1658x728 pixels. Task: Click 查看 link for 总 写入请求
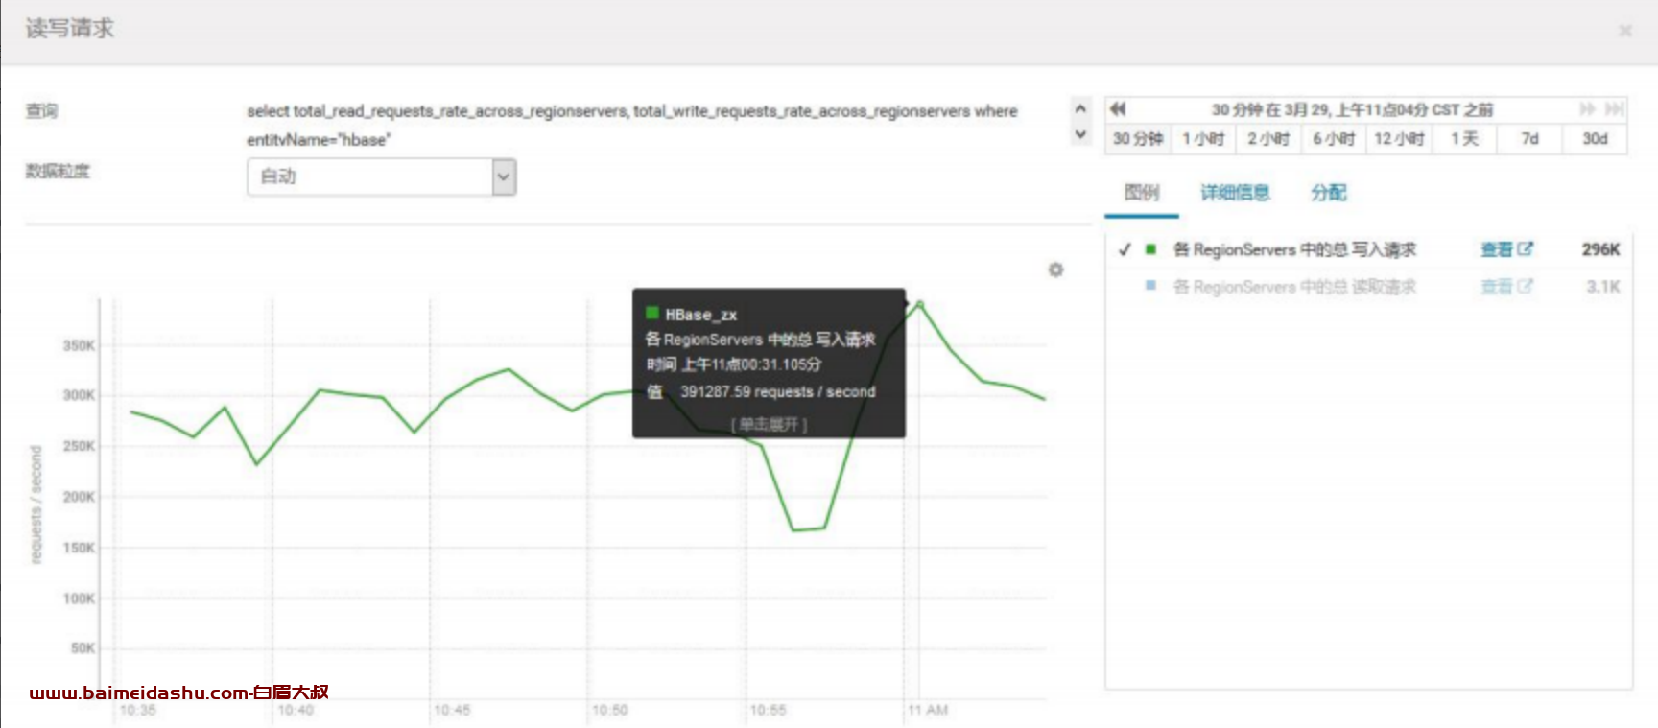tap(1496, 249)
